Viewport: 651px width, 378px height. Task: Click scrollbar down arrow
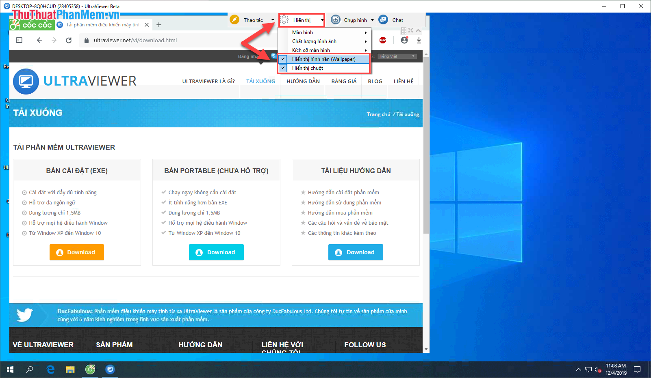coord(426,349)
